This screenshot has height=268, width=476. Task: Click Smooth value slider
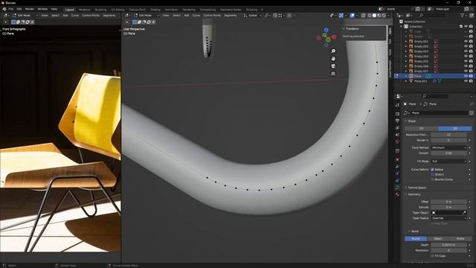448,153
